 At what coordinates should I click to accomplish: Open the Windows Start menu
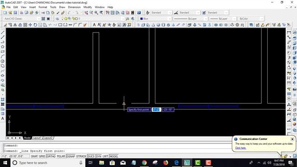[5, 163]
